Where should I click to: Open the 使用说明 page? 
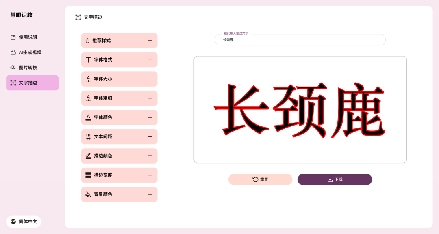click(32, 37)
